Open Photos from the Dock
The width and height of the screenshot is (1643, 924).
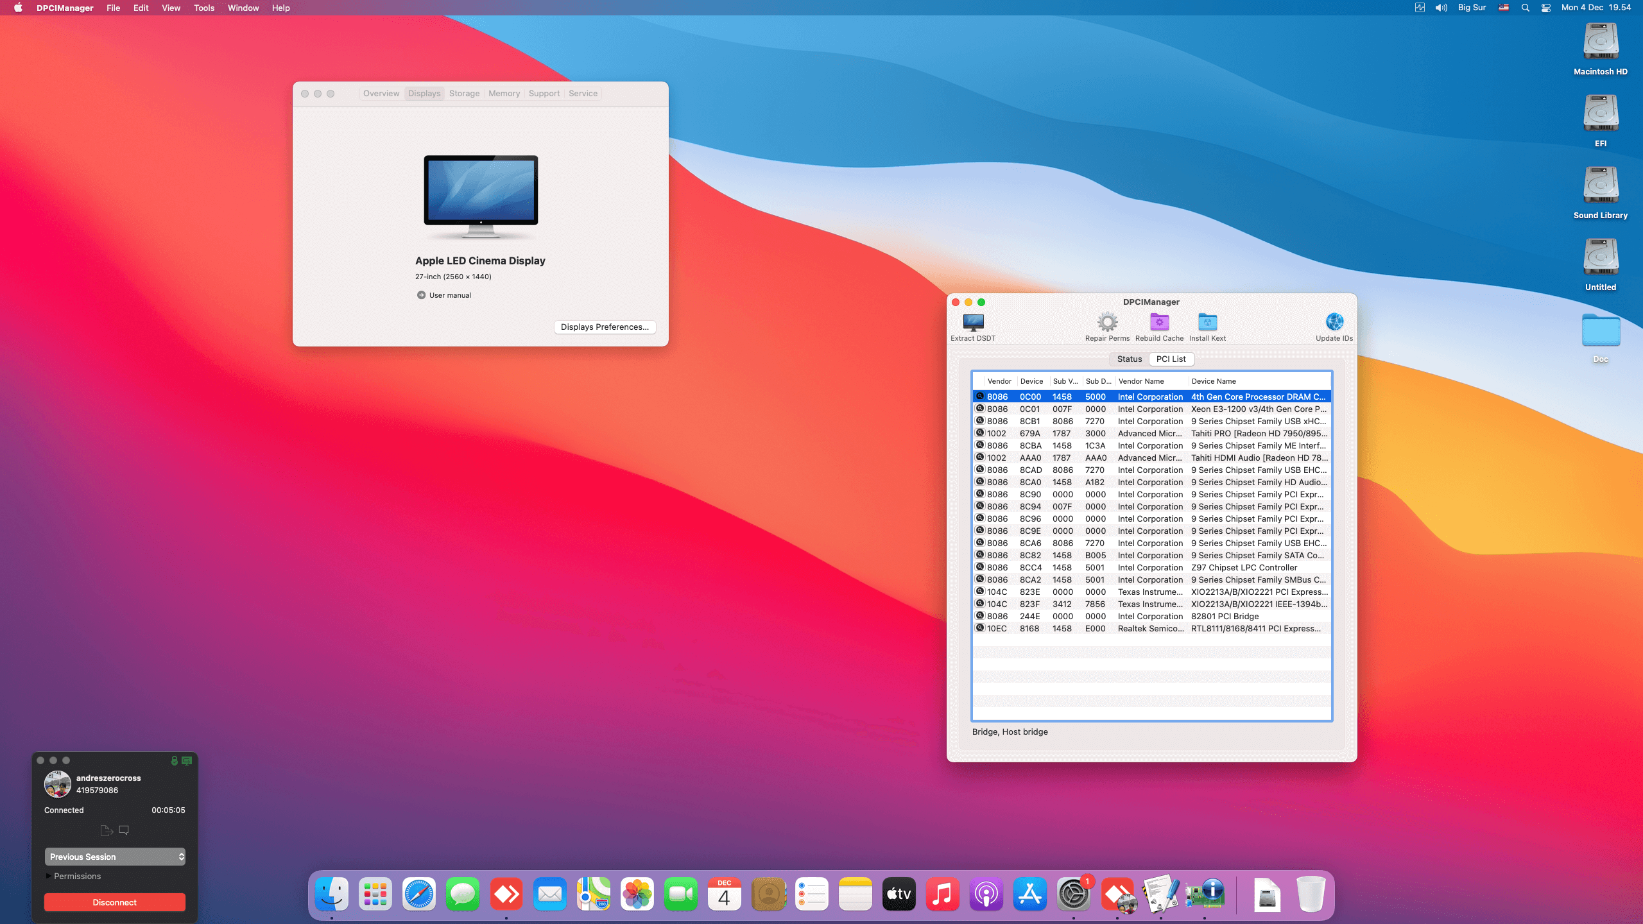point(637,894)
